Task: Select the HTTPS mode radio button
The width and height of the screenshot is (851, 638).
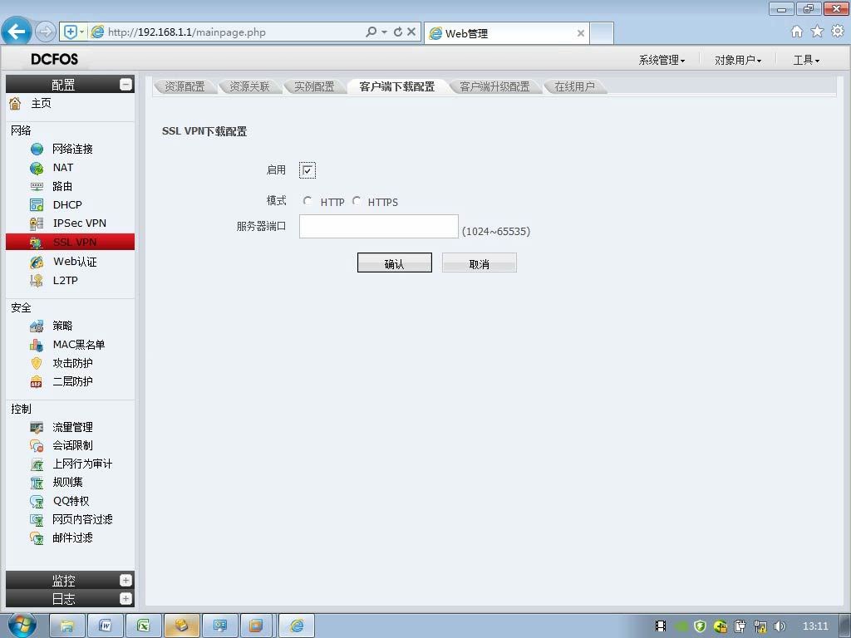Action: tap(357, 201)
